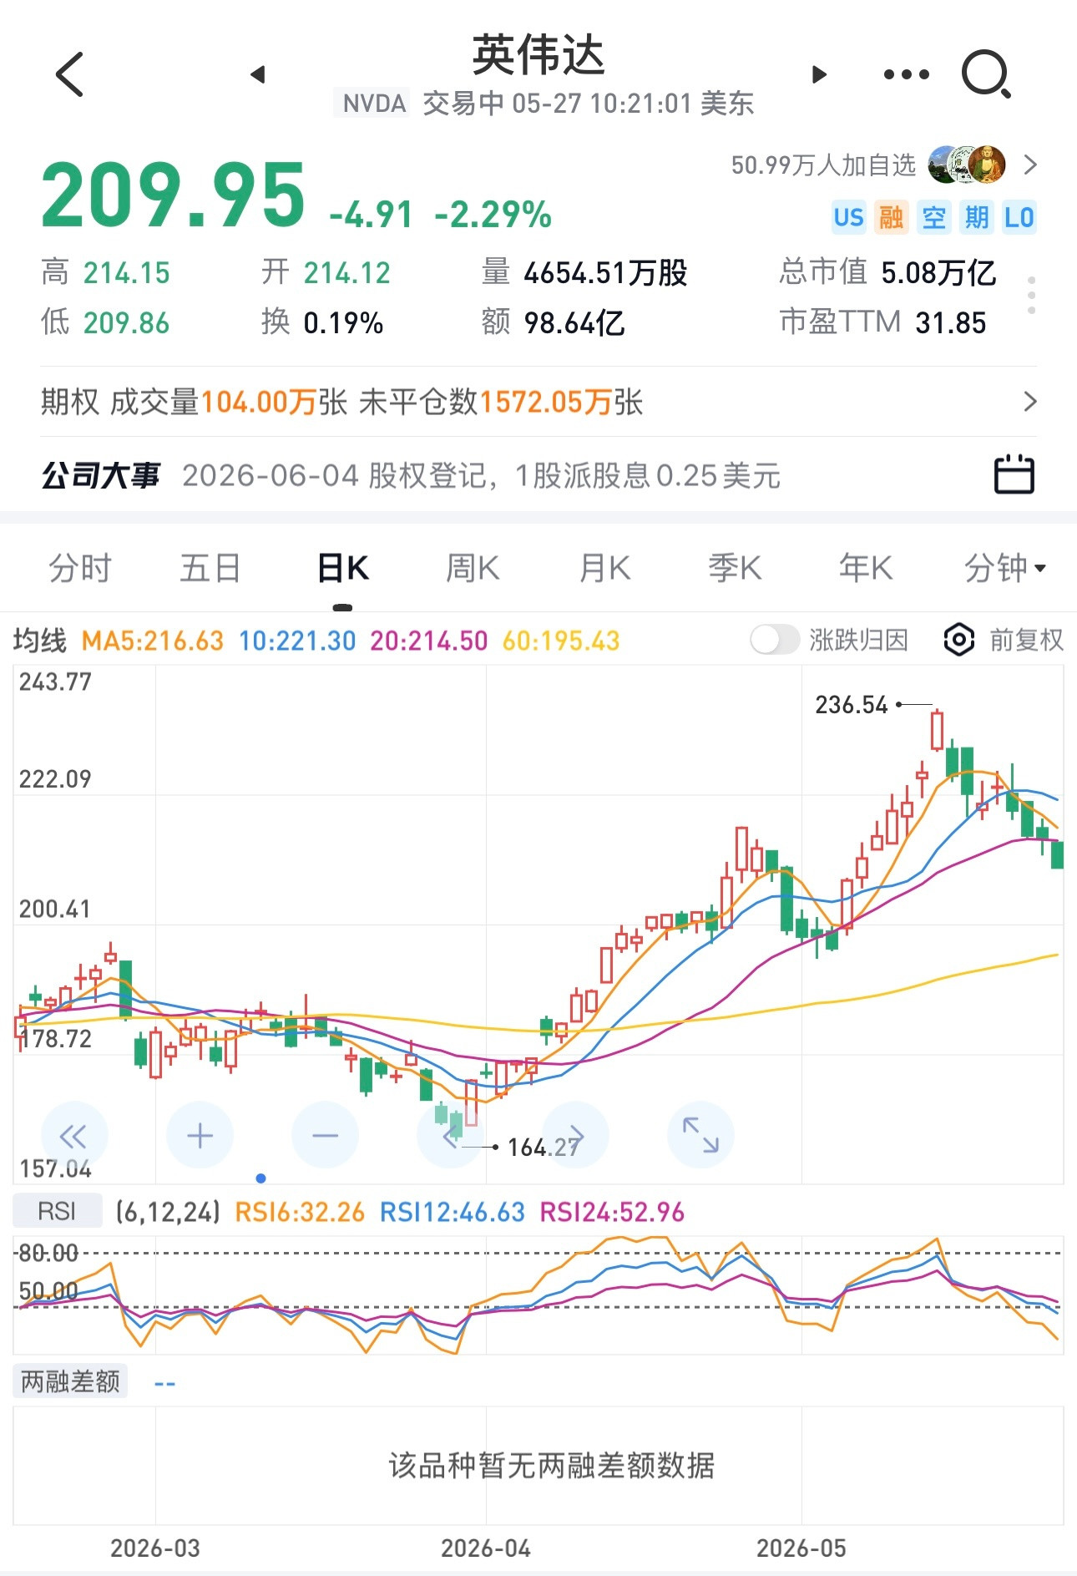
Task: Switch to the 周K tab
Action: 473,569
